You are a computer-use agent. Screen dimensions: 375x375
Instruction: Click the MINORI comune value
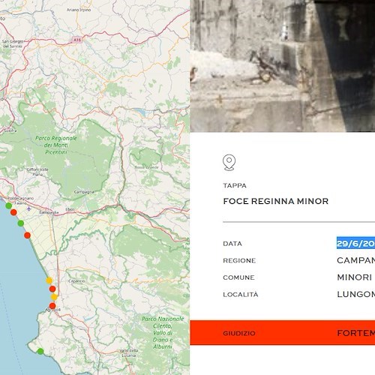354,277
